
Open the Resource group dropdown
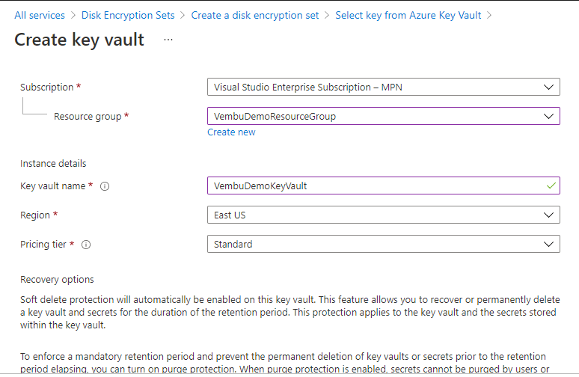[x=383, y=116]
